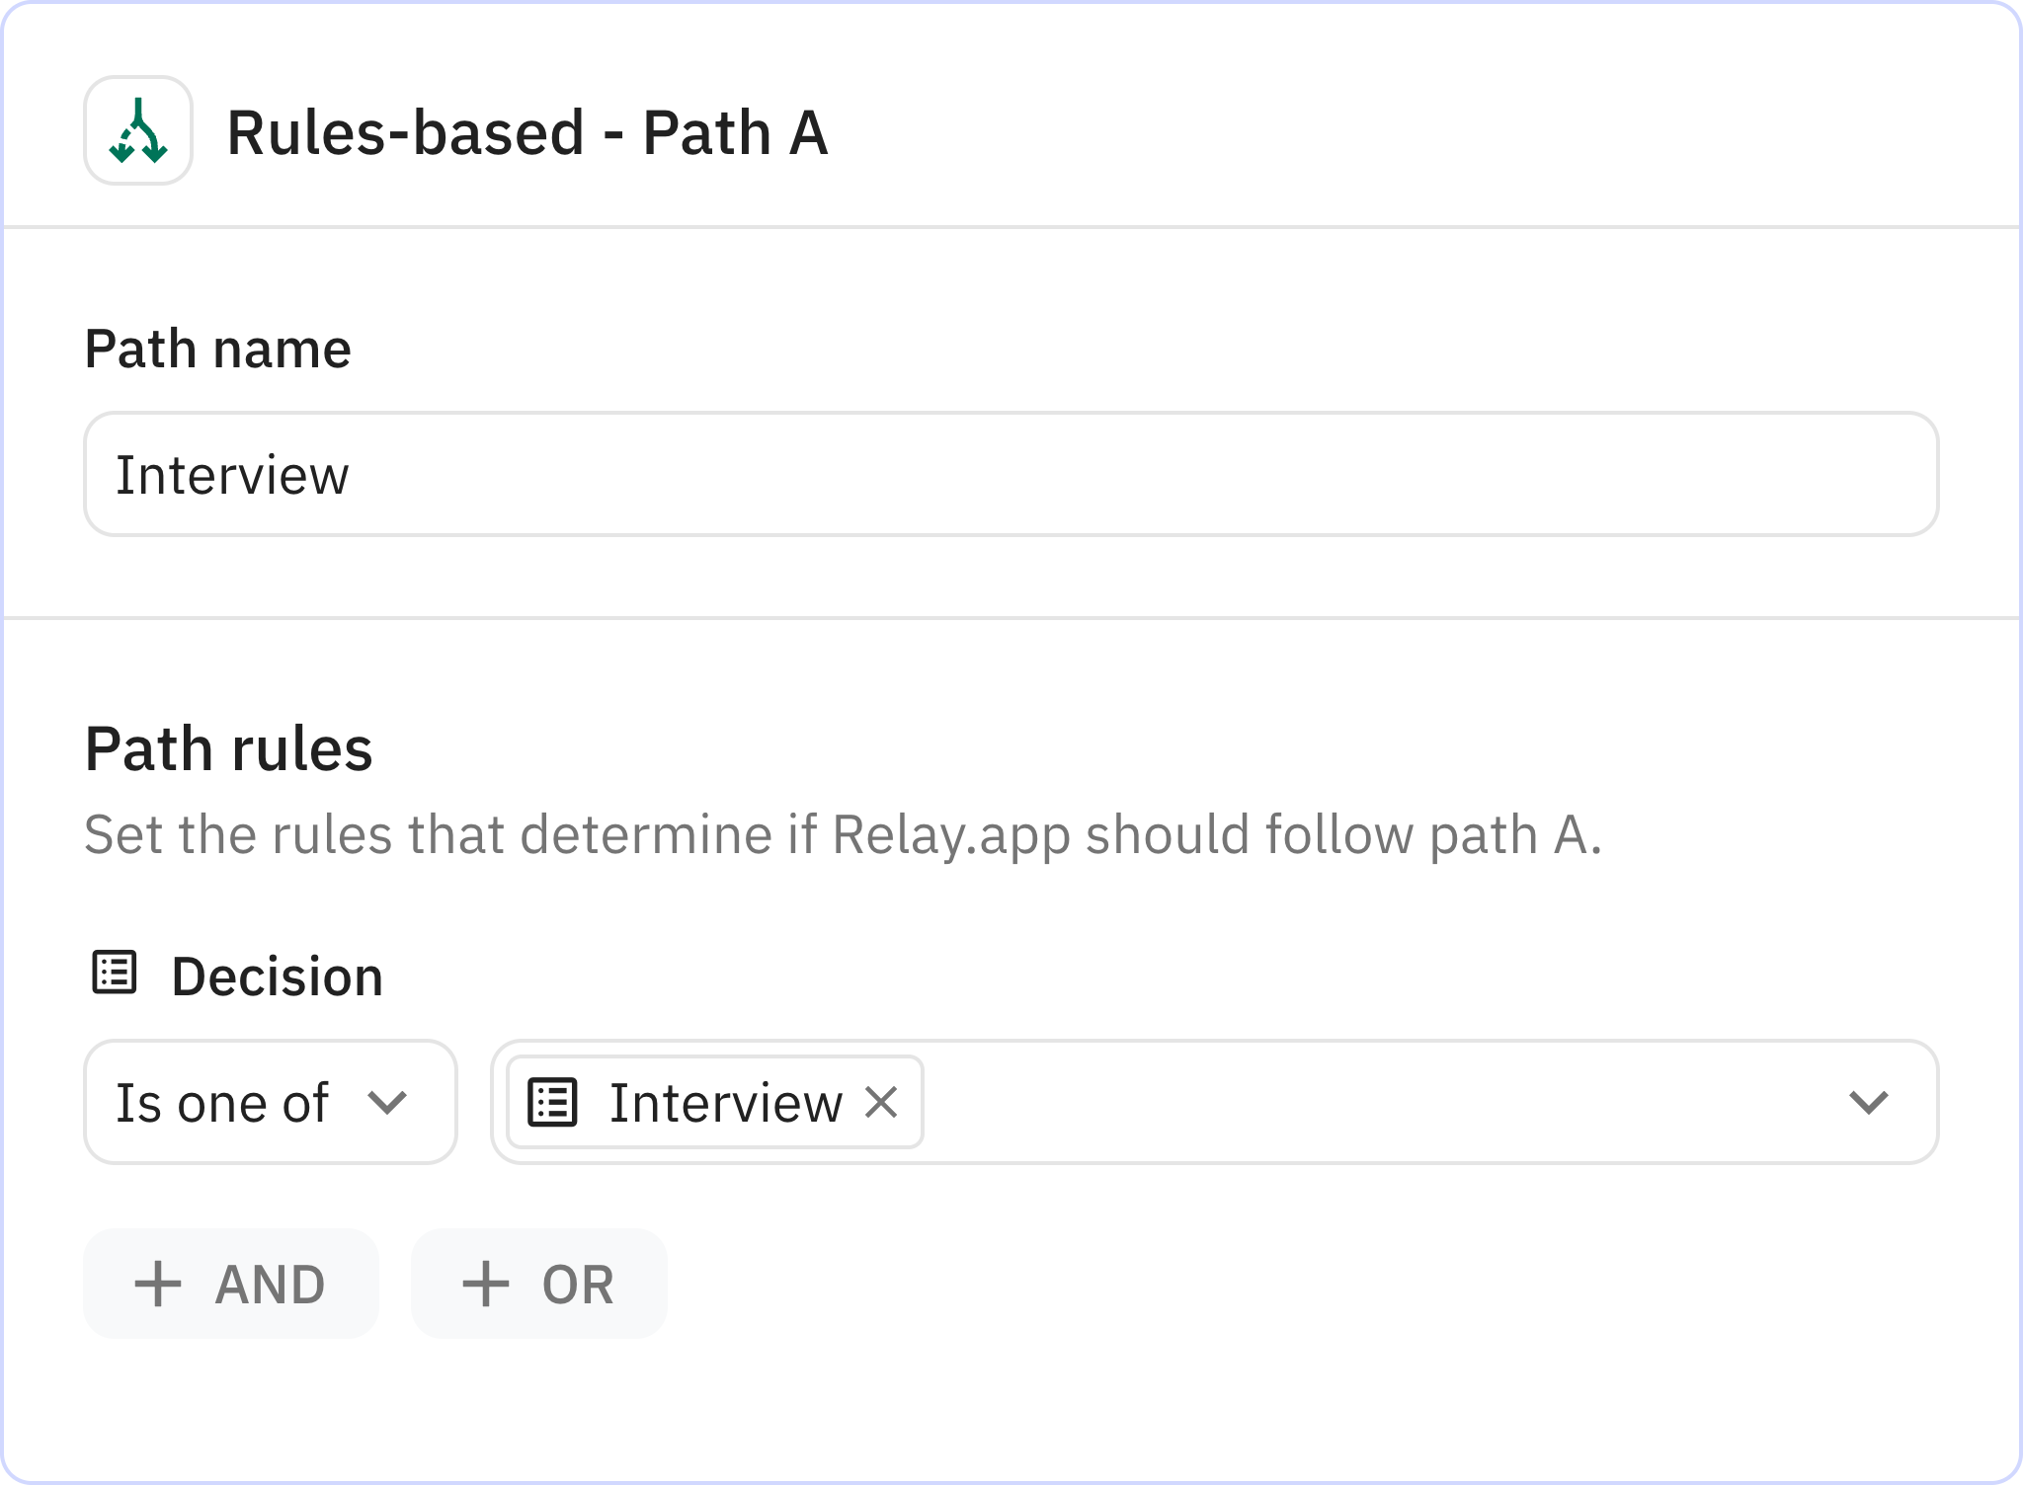2023x1485 pixels.
Task: Click the list icon inside Interview chip
Action: [x=552, y=1102]
